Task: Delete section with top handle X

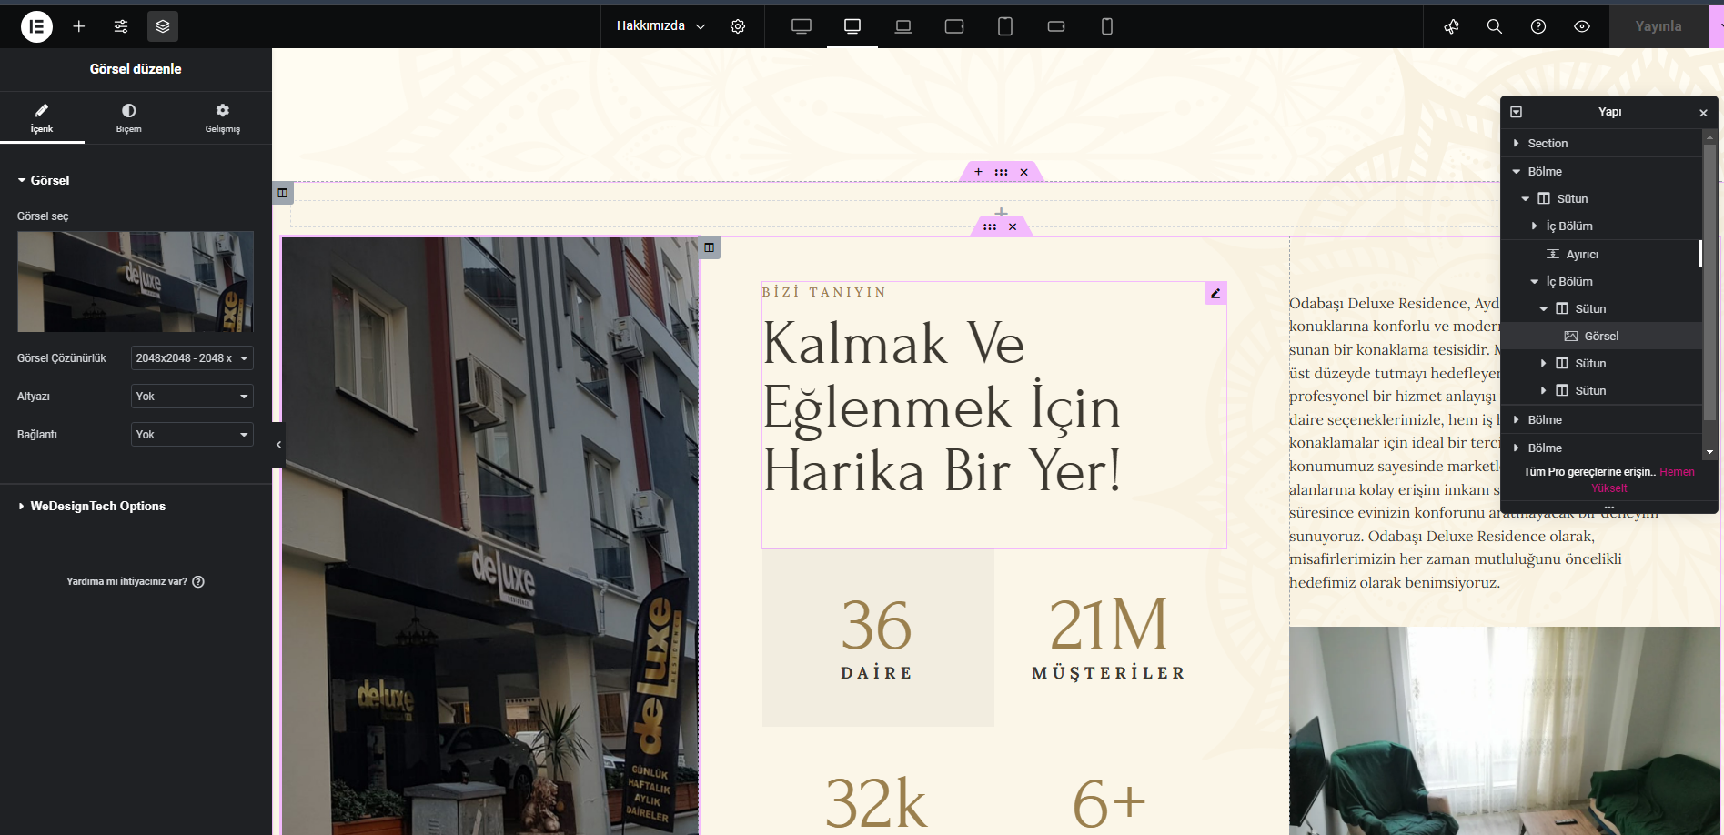Action: point(1023,172)
